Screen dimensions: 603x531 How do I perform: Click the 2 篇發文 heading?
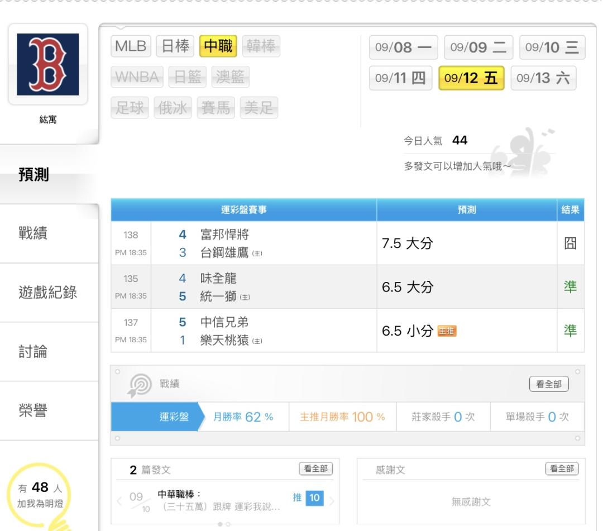click(x=150, y=470)
